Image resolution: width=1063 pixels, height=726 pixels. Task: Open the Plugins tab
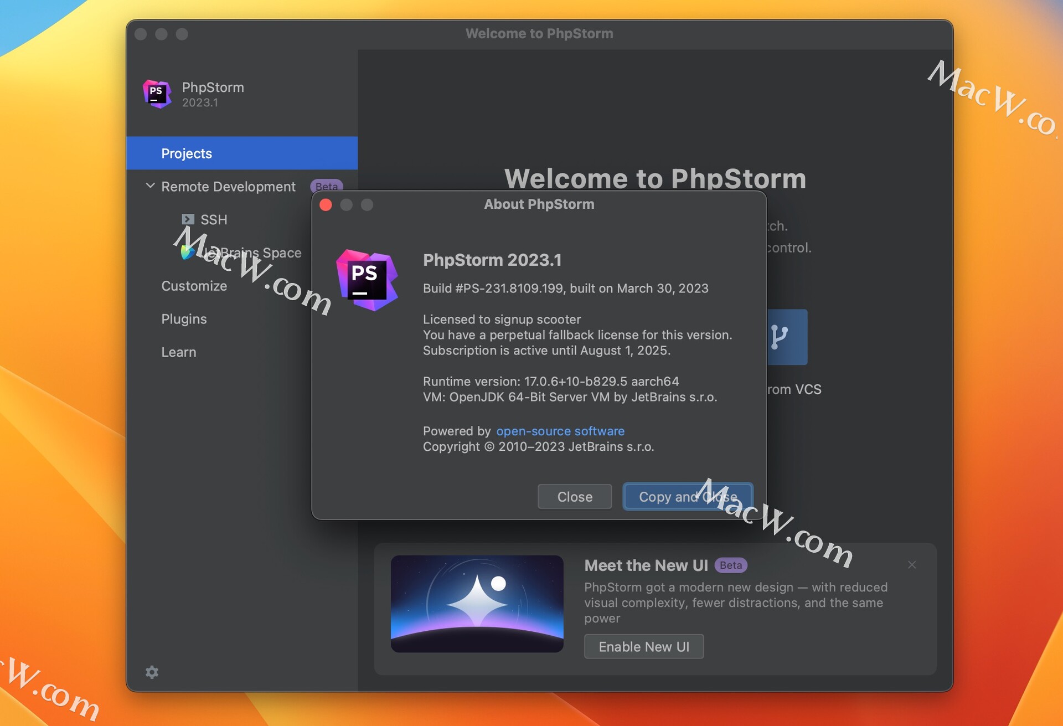coord(184,319)
